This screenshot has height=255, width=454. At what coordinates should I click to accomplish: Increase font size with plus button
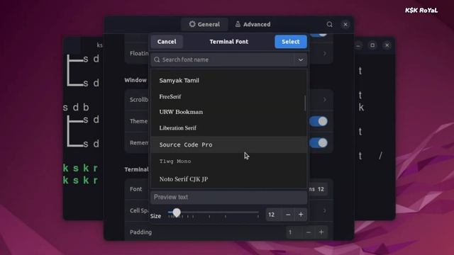(x=301, y=215)
